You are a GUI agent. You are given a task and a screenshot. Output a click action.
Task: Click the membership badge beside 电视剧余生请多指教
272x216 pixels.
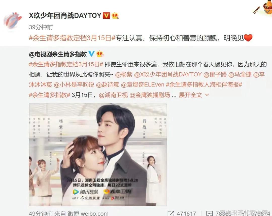pos(100,54)
